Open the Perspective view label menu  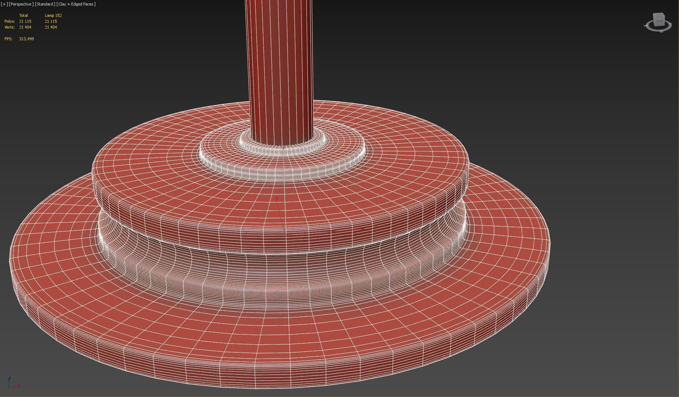21,4
